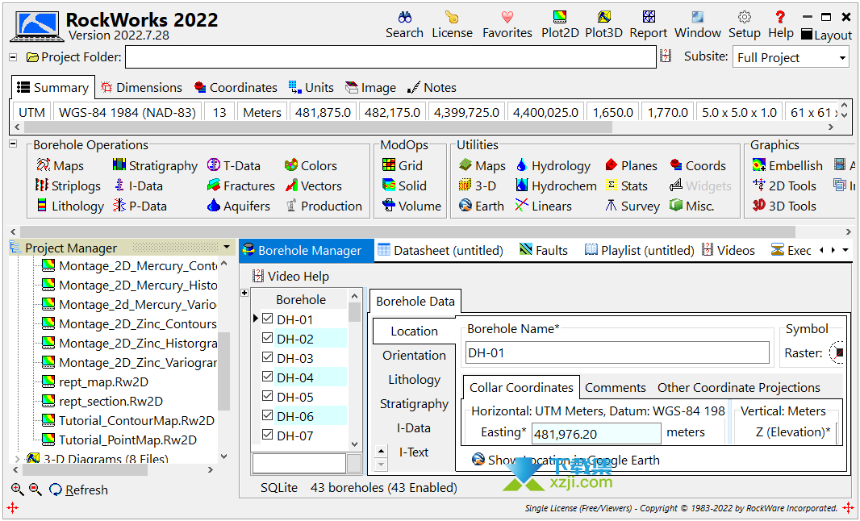Open Favorites heart menu

[x=507, y=25]
